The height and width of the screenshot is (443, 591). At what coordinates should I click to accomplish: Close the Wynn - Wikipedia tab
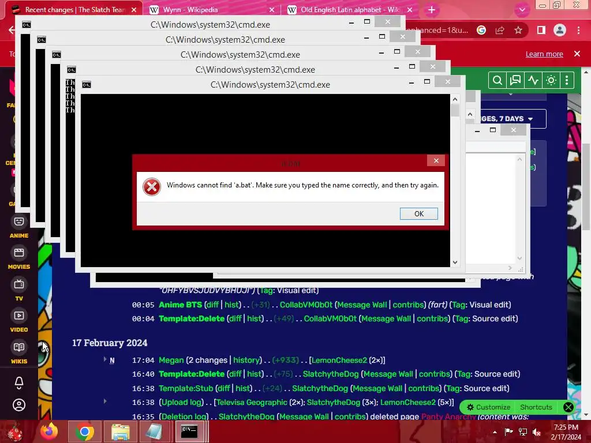272,10
